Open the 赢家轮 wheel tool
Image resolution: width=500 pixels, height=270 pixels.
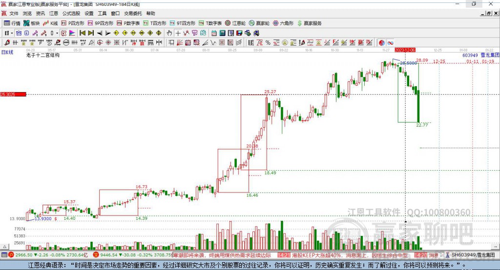(259, 23)
